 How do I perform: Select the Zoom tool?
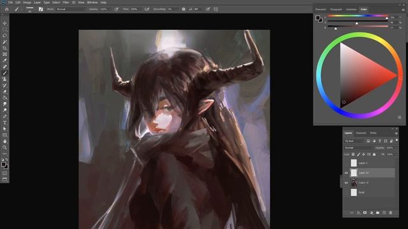[x=4, y=148]
